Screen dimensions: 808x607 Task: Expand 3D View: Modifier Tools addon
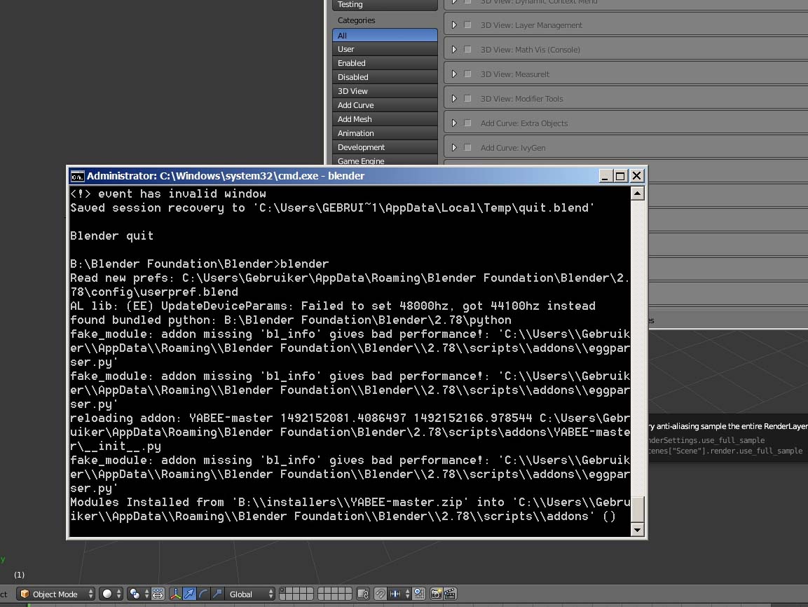click(x=454, y=98)
